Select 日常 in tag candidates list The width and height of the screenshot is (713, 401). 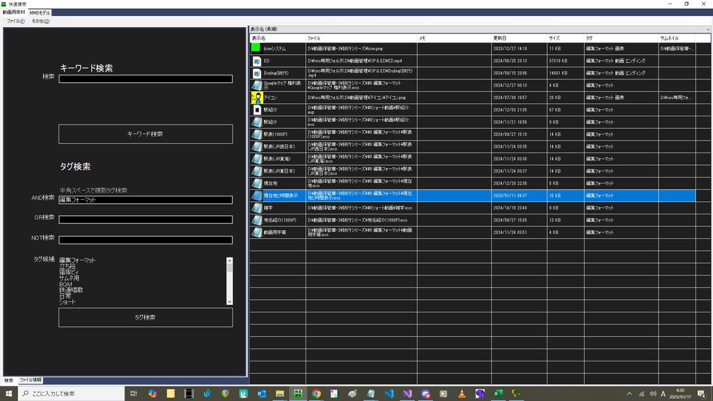(x=65, y=296)
